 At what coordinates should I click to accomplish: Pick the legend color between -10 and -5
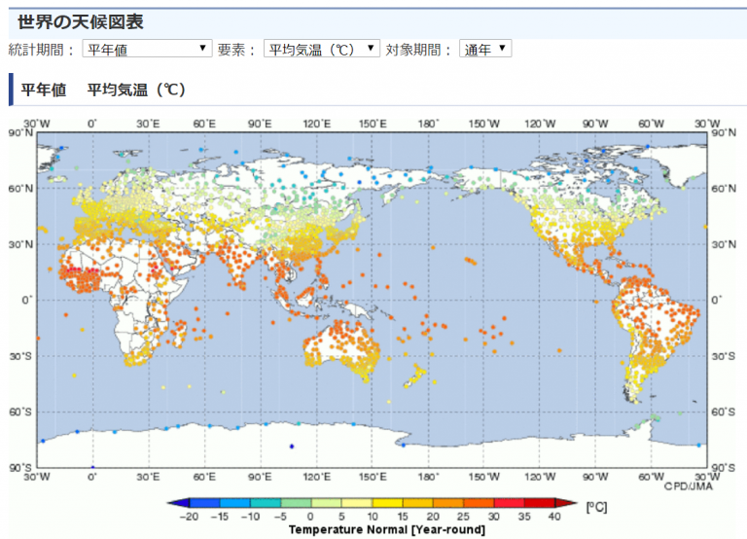(266, 503)
